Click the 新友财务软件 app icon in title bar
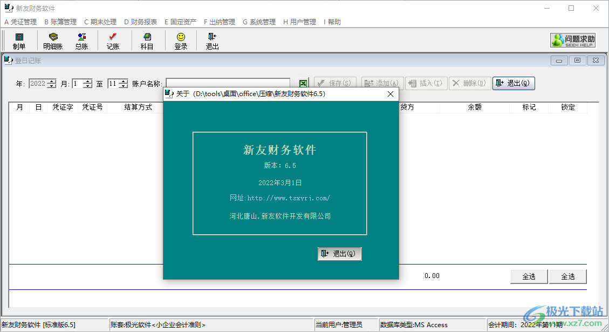Viewport: 609px width, 332px height. tap(9, 8)
